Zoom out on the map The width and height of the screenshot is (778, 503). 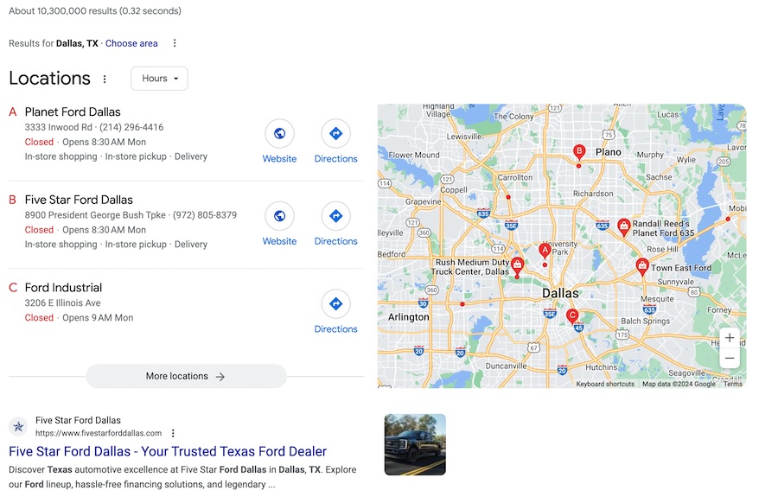(730, 358)
